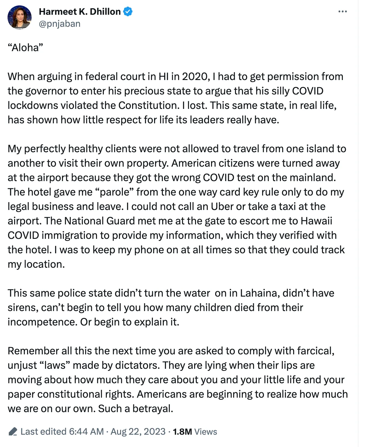The height and width of the screenshot is (447, 366).
Task: Click the 6:44 AM timestamp
Action: click(86, 432)
